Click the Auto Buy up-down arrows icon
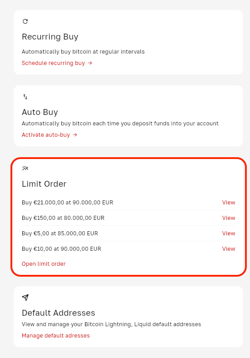The width and height of the screenshot is (250, 358). [25, 97]
